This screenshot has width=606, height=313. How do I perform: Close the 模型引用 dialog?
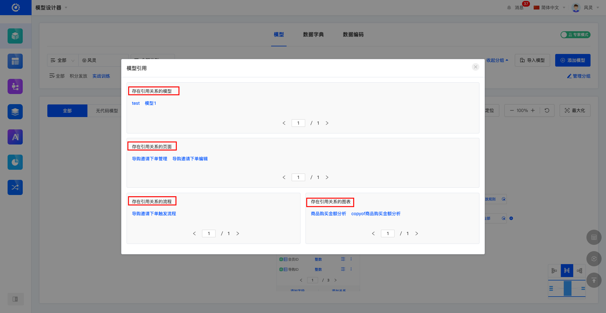(475, 67)
